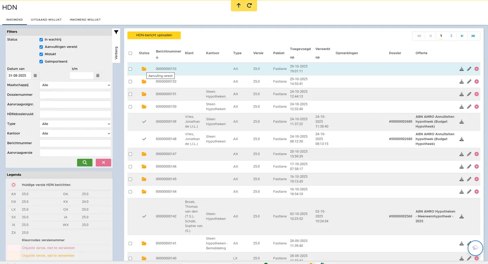Open the chat bubble widget
Image resolution: width=488 pixels, height=264 pixels.
click(x=475, y=248)
